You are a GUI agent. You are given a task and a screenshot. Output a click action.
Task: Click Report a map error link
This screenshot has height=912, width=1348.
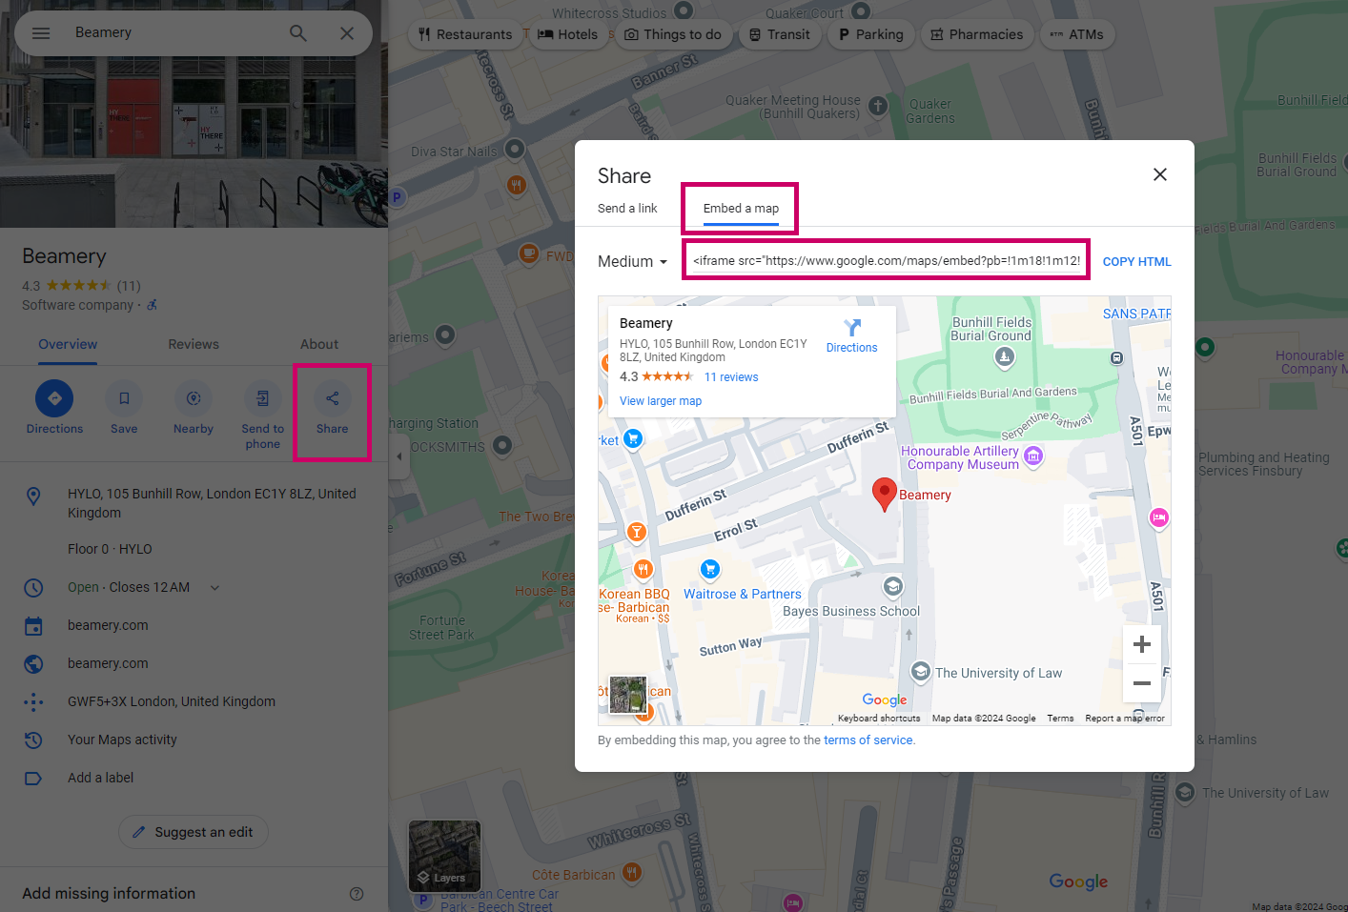[x=1125, y=719]
